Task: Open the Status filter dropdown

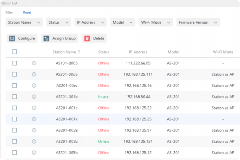Action: coord(58,22)
